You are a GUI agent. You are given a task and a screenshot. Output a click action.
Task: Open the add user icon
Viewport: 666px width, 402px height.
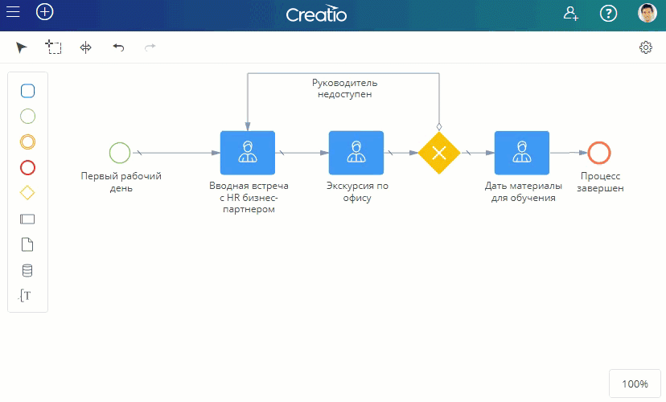tap(570, 14)
